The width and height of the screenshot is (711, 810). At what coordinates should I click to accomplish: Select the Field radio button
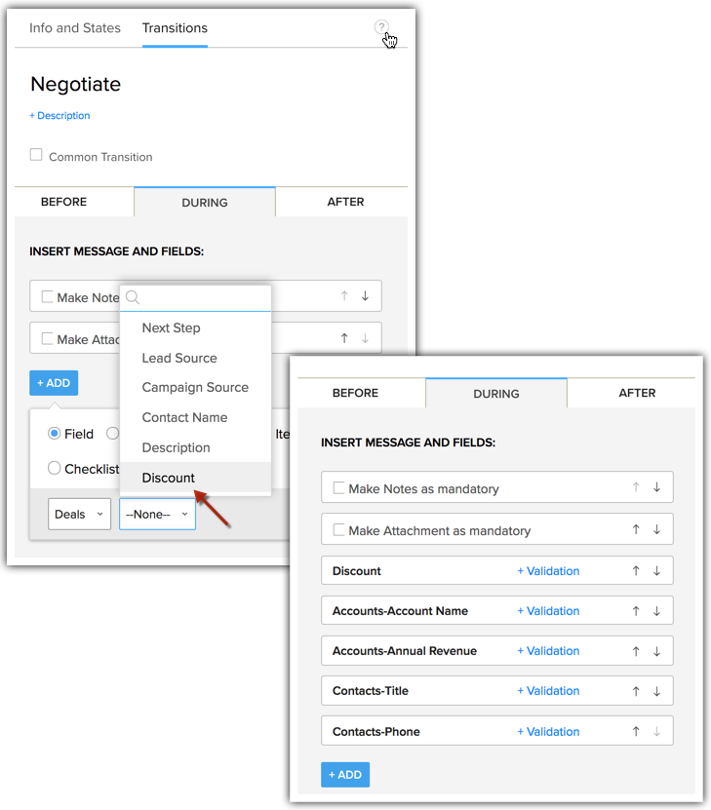(x=55, y=434)
